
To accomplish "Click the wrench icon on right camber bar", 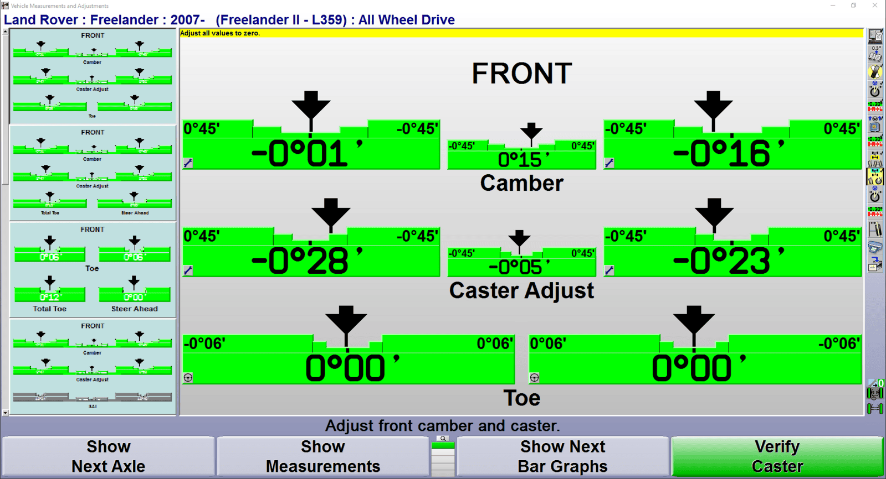I will tap(610, 163).
